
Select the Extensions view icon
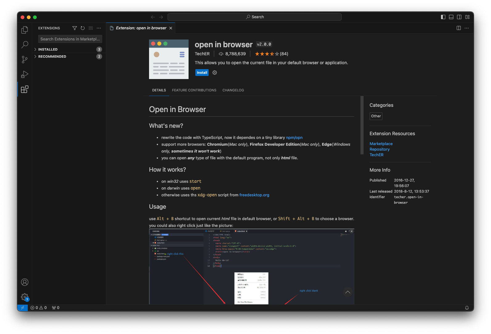point(25,89)
